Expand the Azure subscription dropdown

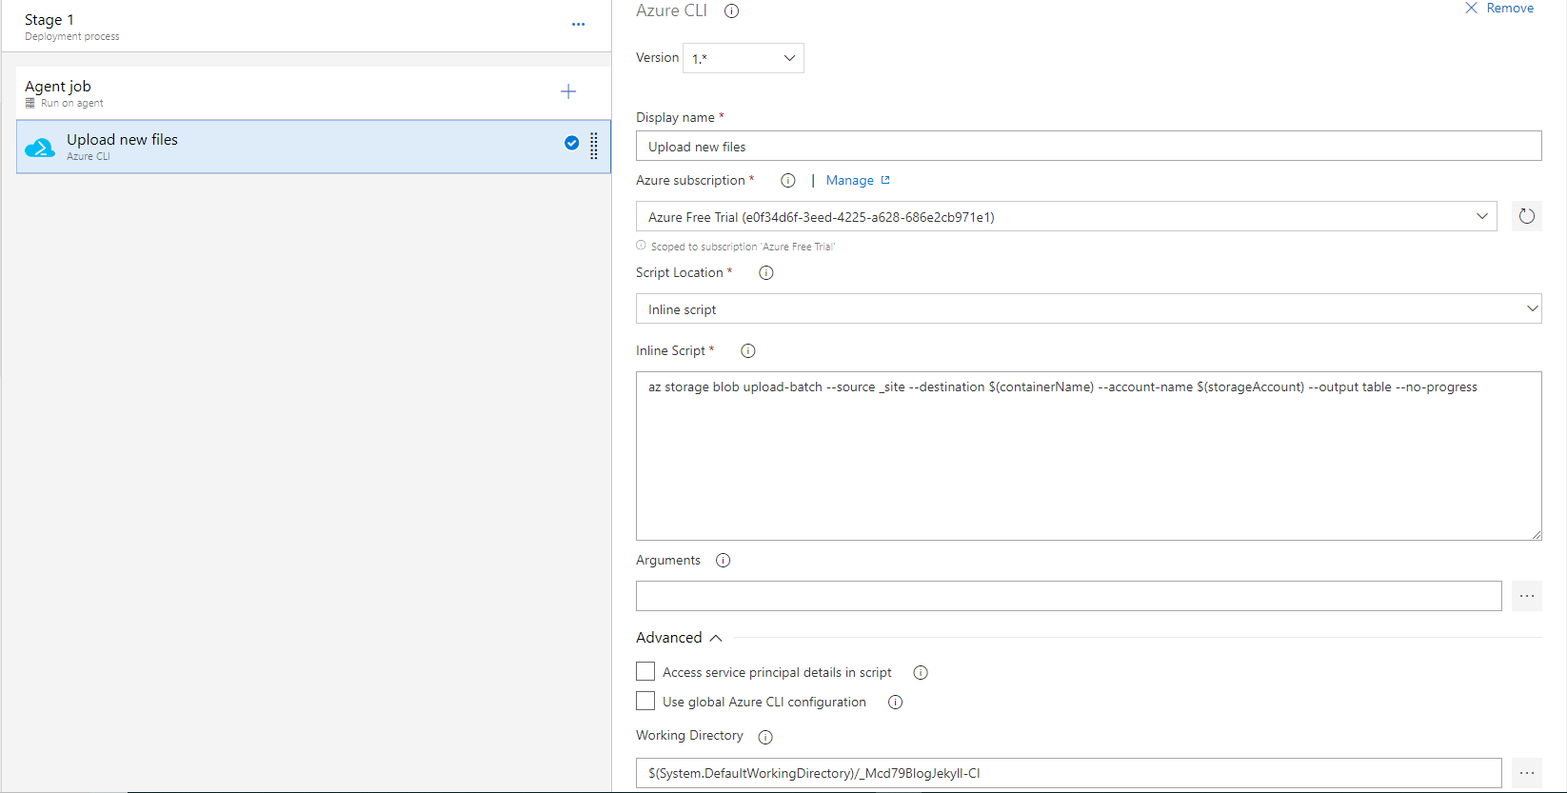click(1065, 217)
